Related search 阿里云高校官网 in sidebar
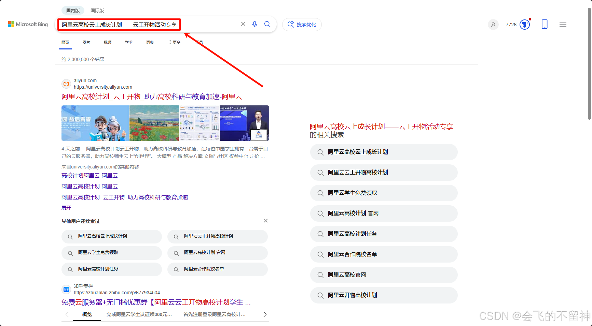The width and height of the screenshot is (592, 326). 384,275
